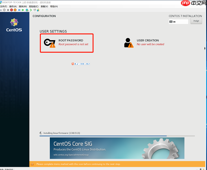
Task: Click wiki.centos.org/SpecialInterestGroup text
Action: (71, 155)
